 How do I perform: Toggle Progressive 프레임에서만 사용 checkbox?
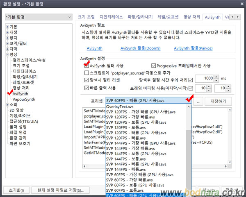tap(153, 66)
